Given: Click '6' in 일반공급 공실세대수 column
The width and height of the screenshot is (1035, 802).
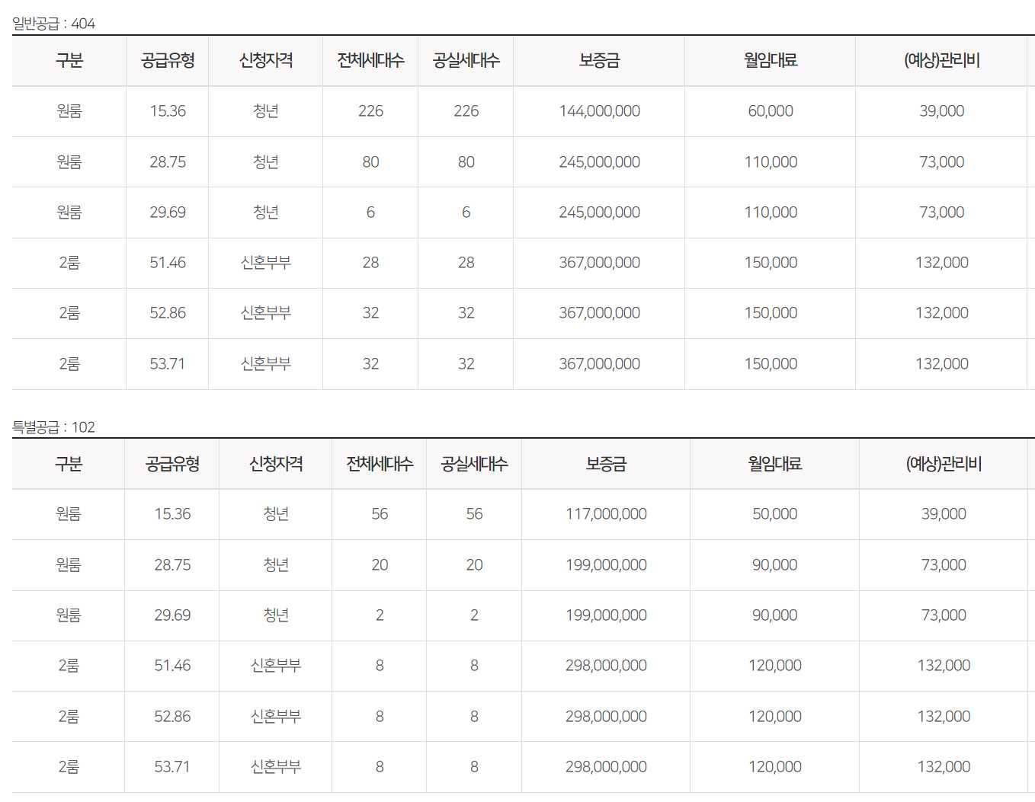Looking at the screenshot, I should pyautogui.click(x=466, y=212).
